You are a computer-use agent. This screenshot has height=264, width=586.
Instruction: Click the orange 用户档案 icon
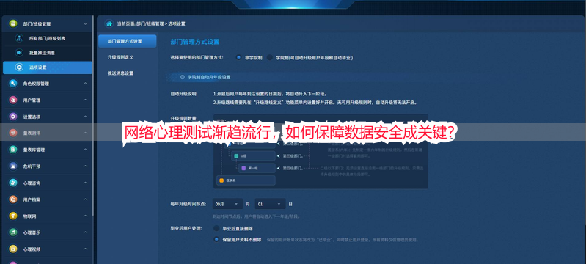click(x=13, y=199)
